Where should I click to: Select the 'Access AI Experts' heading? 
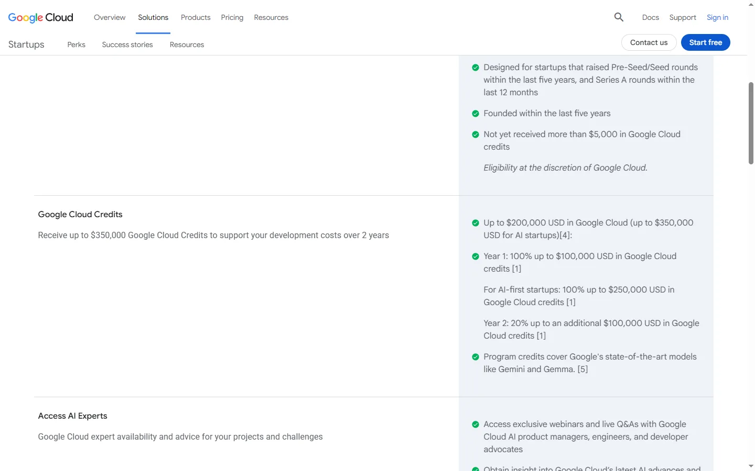(72, 416)
